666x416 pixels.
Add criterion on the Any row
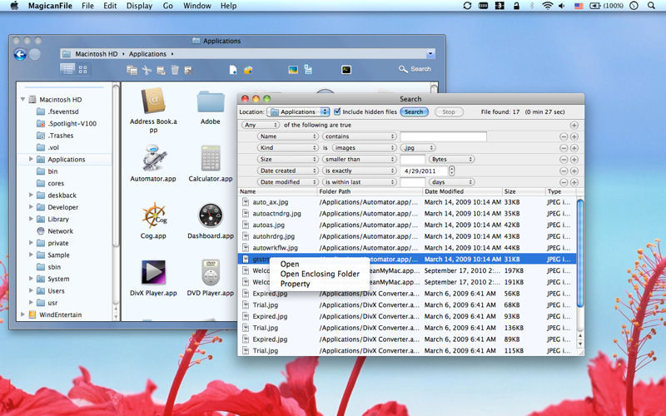pos(574,126)
